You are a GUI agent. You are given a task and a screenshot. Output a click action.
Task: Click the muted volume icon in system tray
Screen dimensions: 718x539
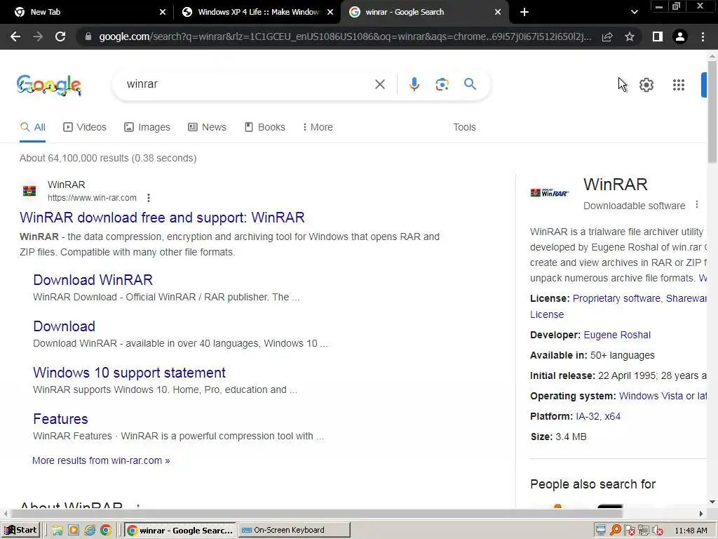pyautogui.click(x=658, y=531)
